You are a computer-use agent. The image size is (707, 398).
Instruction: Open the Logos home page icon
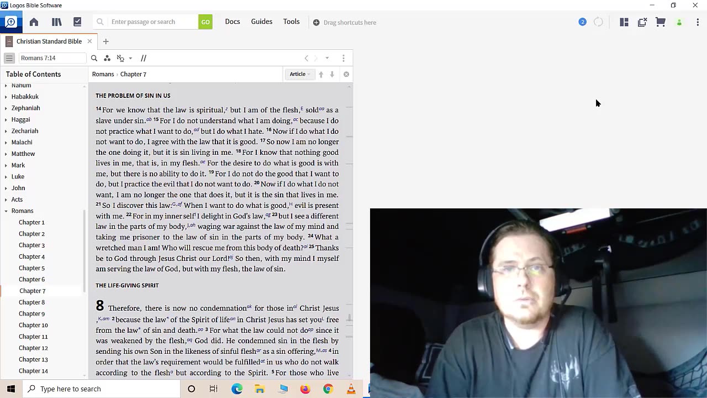[x=34, y=22]
